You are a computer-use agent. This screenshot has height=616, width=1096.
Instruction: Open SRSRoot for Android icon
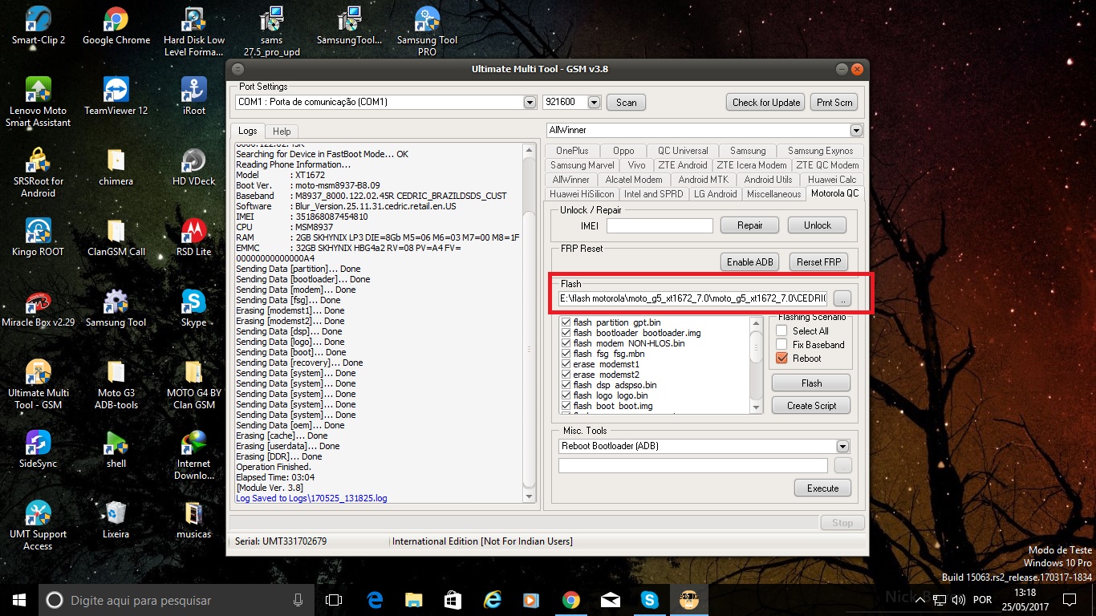point(38,172)
